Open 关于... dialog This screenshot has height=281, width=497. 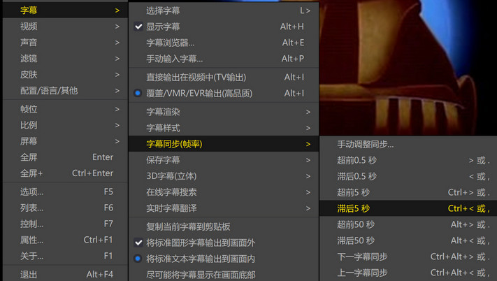pos(65,256)
